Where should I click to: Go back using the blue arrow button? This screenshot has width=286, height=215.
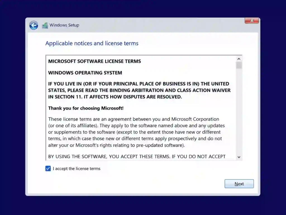click(34, 25)
